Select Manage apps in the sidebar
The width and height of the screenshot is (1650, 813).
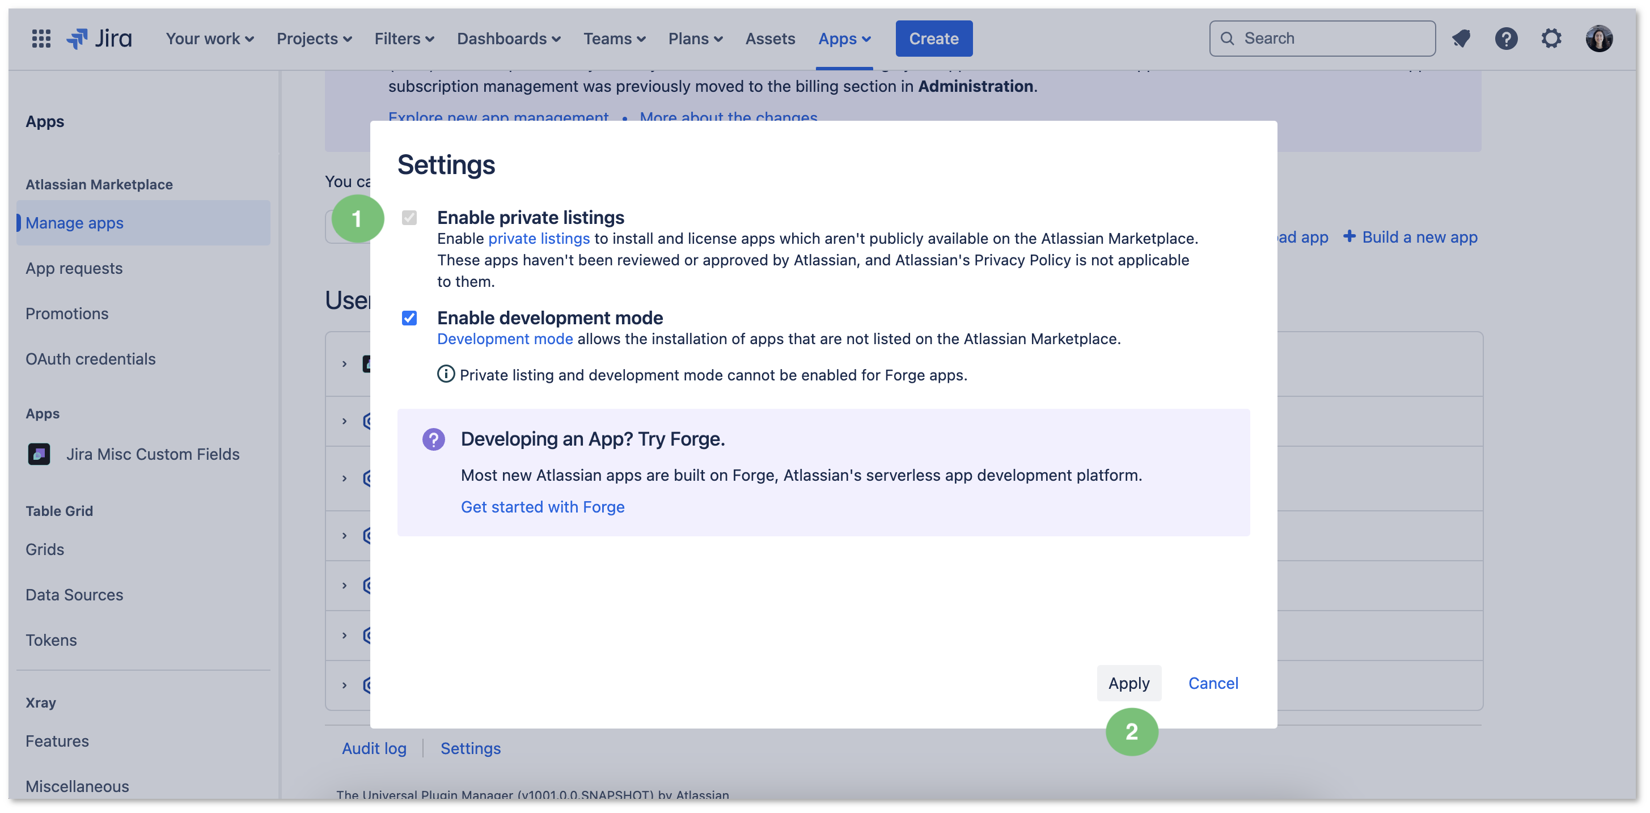143,223
